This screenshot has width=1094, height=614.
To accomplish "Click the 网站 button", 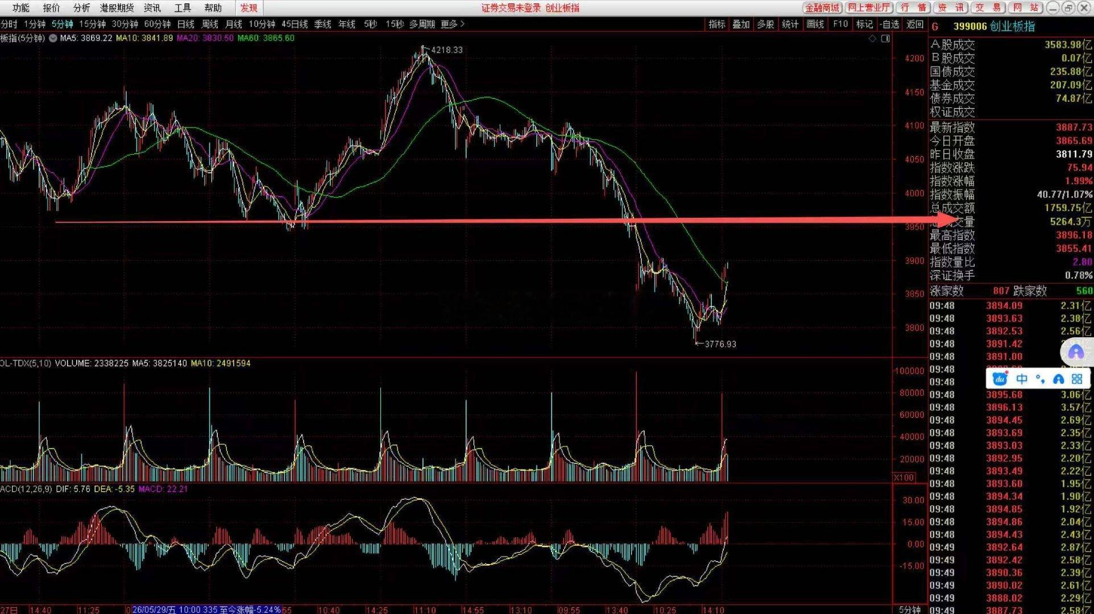I will (x=1026, y=8).
